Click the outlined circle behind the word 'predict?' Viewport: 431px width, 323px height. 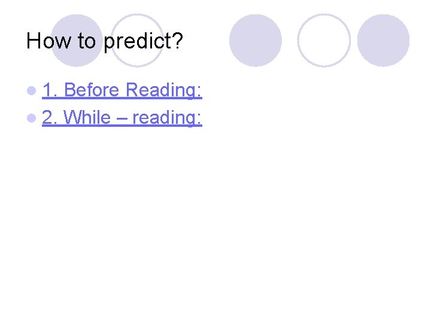point(137,41)
